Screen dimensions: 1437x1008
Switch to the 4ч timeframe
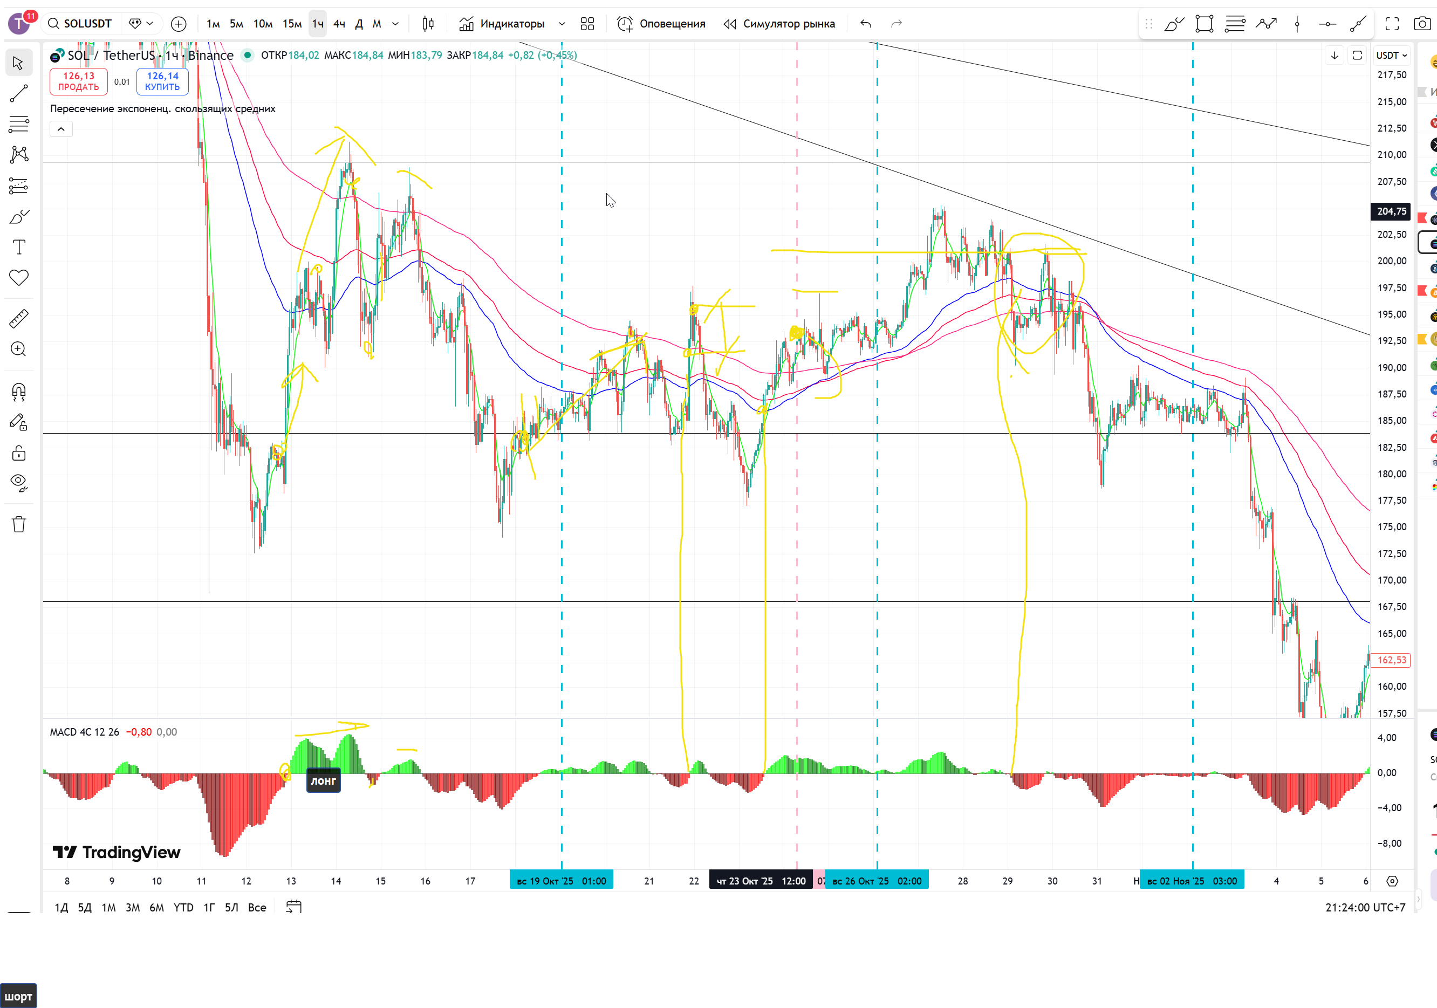[x=339, y=24]
